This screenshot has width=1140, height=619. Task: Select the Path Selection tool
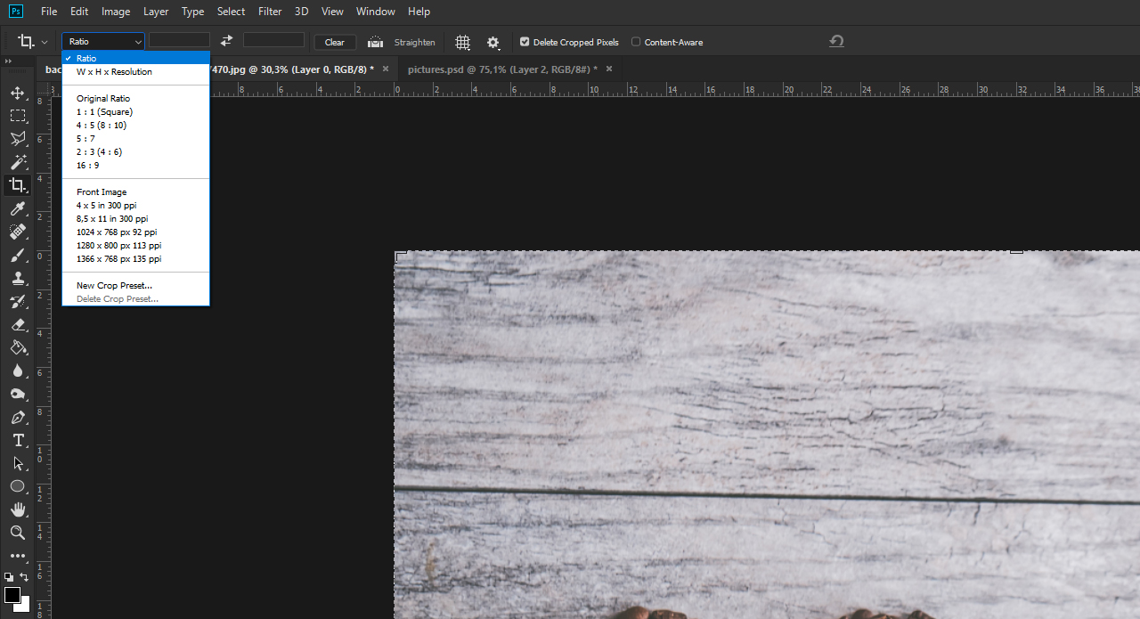tap(18, 463)
